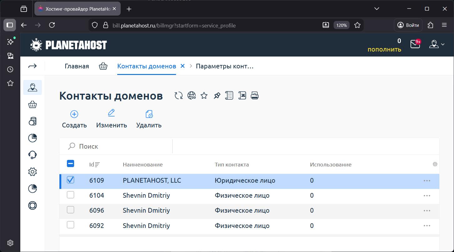This screenshot has width=454, height=252.
Task: Open the row actions menu for contact 6096
Action: (427, 210)
